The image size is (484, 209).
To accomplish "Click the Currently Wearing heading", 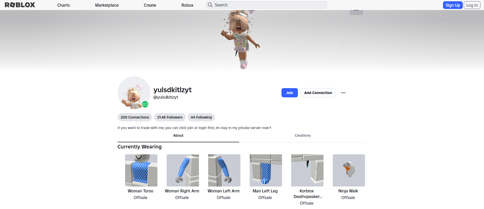I will tap(140, 147).
